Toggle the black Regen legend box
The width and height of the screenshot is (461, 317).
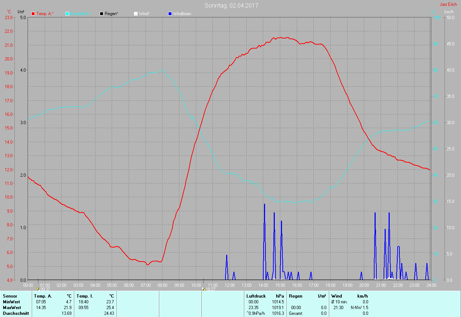[x=102, y=14]
